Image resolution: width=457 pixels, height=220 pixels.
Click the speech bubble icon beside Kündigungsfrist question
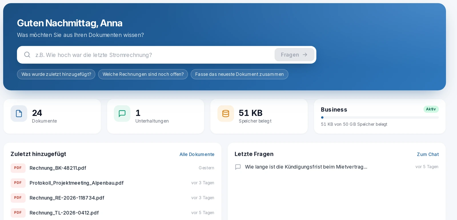point(238,167)
